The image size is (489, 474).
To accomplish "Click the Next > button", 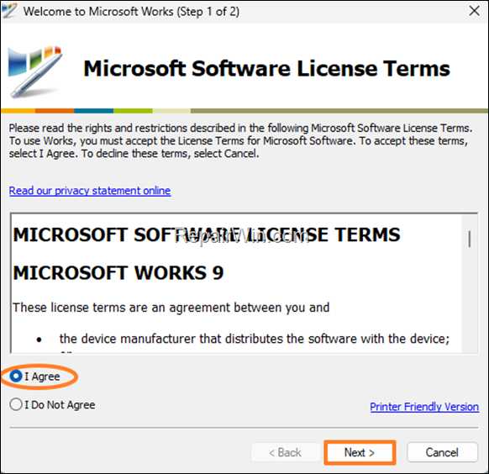I will click(360, 452).
